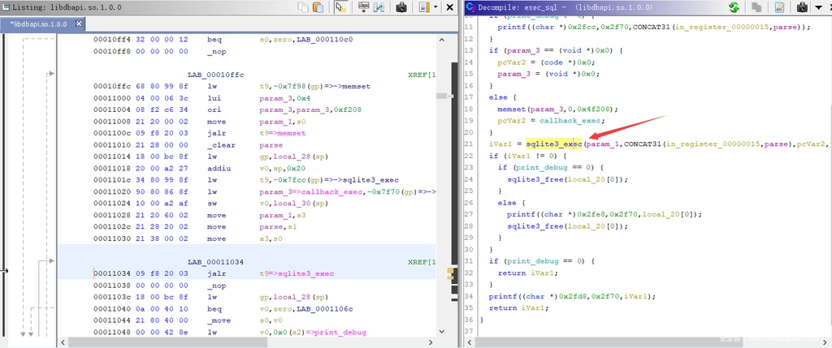Close the Listing panel

click(x=449, y=7)
